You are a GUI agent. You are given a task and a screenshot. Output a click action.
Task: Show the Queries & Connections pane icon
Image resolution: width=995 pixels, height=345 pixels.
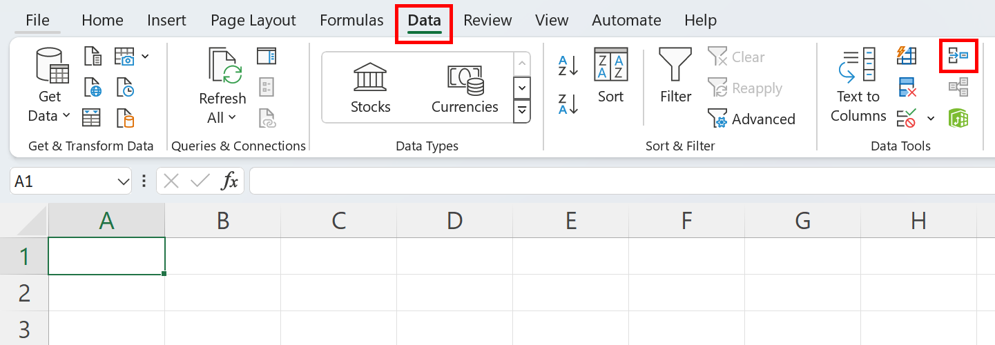point(267,57)
